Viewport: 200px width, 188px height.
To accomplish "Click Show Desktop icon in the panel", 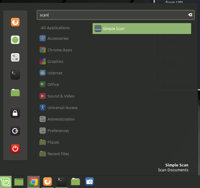I will point(19,182).
